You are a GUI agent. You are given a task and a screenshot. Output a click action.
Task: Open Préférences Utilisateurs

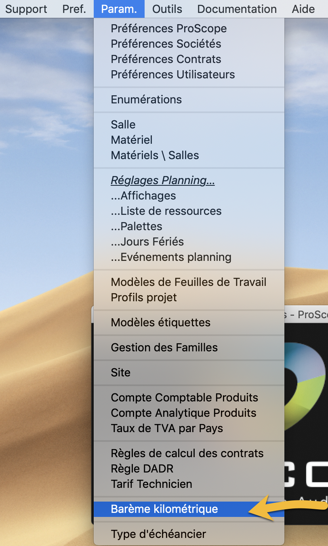(x=172, y=75)
